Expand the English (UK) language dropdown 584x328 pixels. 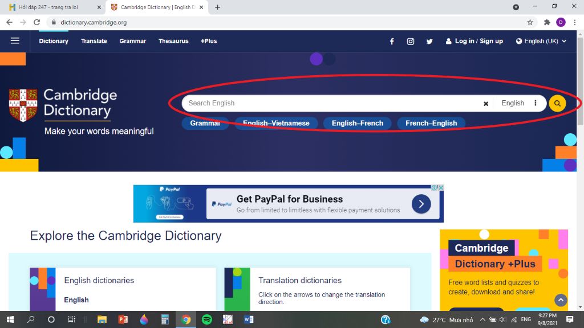tap(541, 41)
